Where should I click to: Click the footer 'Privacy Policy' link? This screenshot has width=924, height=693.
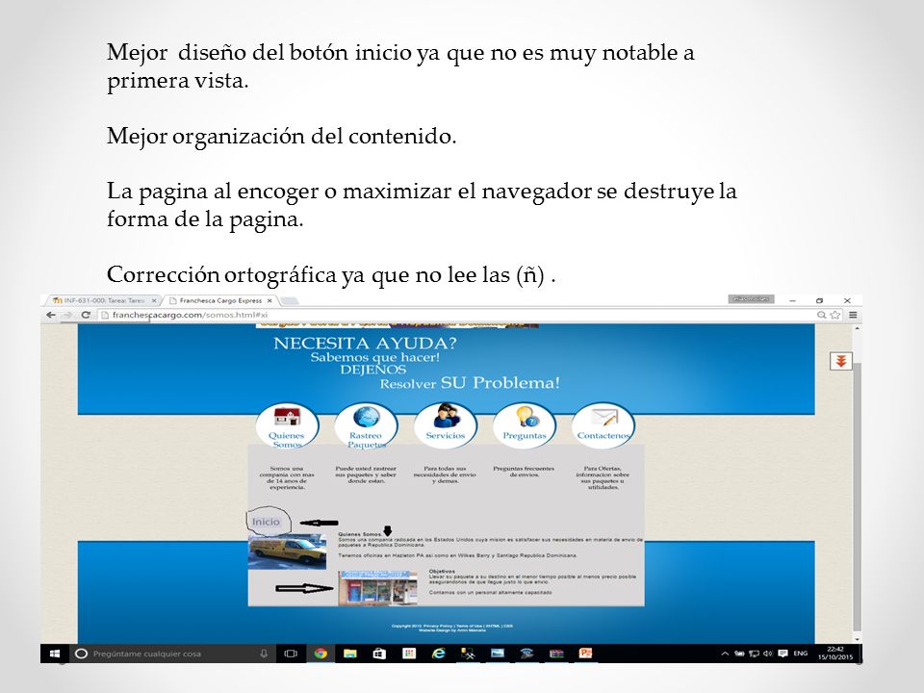click(438, 626)
